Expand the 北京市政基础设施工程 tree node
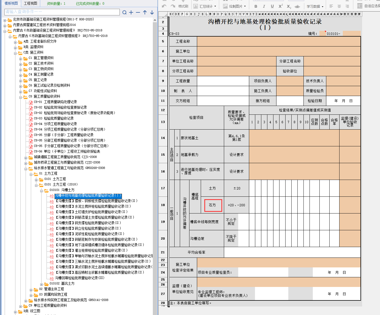380x315 pixels. coord(5,20)
